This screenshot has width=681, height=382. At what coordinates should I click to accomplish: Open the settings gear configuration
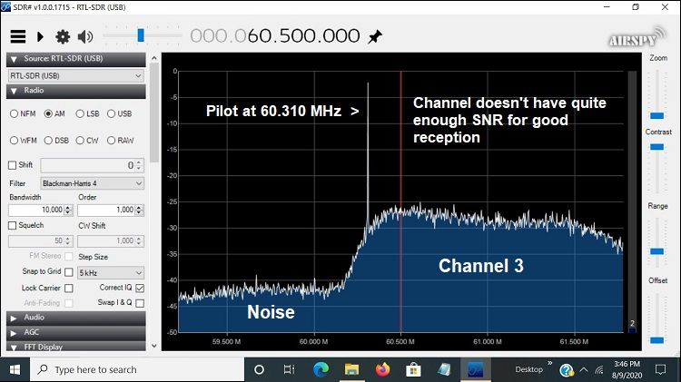(63, 36)
